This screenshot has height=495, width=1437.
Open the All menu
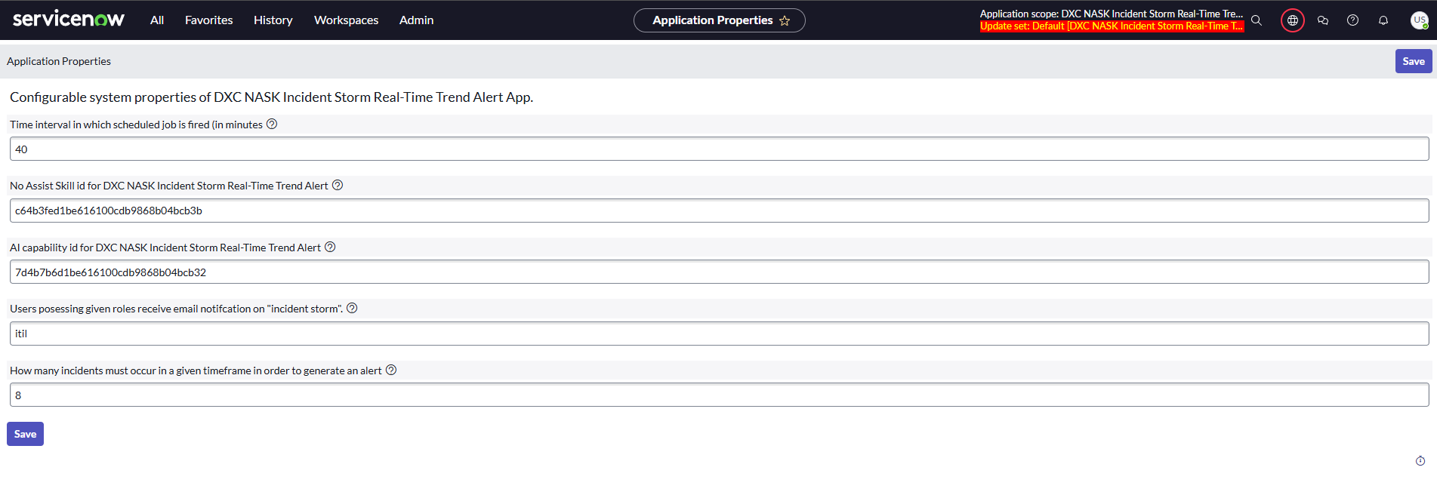pos(157,20)
